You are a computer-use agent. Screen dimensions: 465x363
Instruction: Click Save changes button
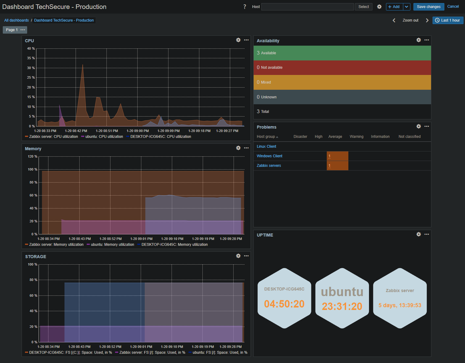point(429,7)
